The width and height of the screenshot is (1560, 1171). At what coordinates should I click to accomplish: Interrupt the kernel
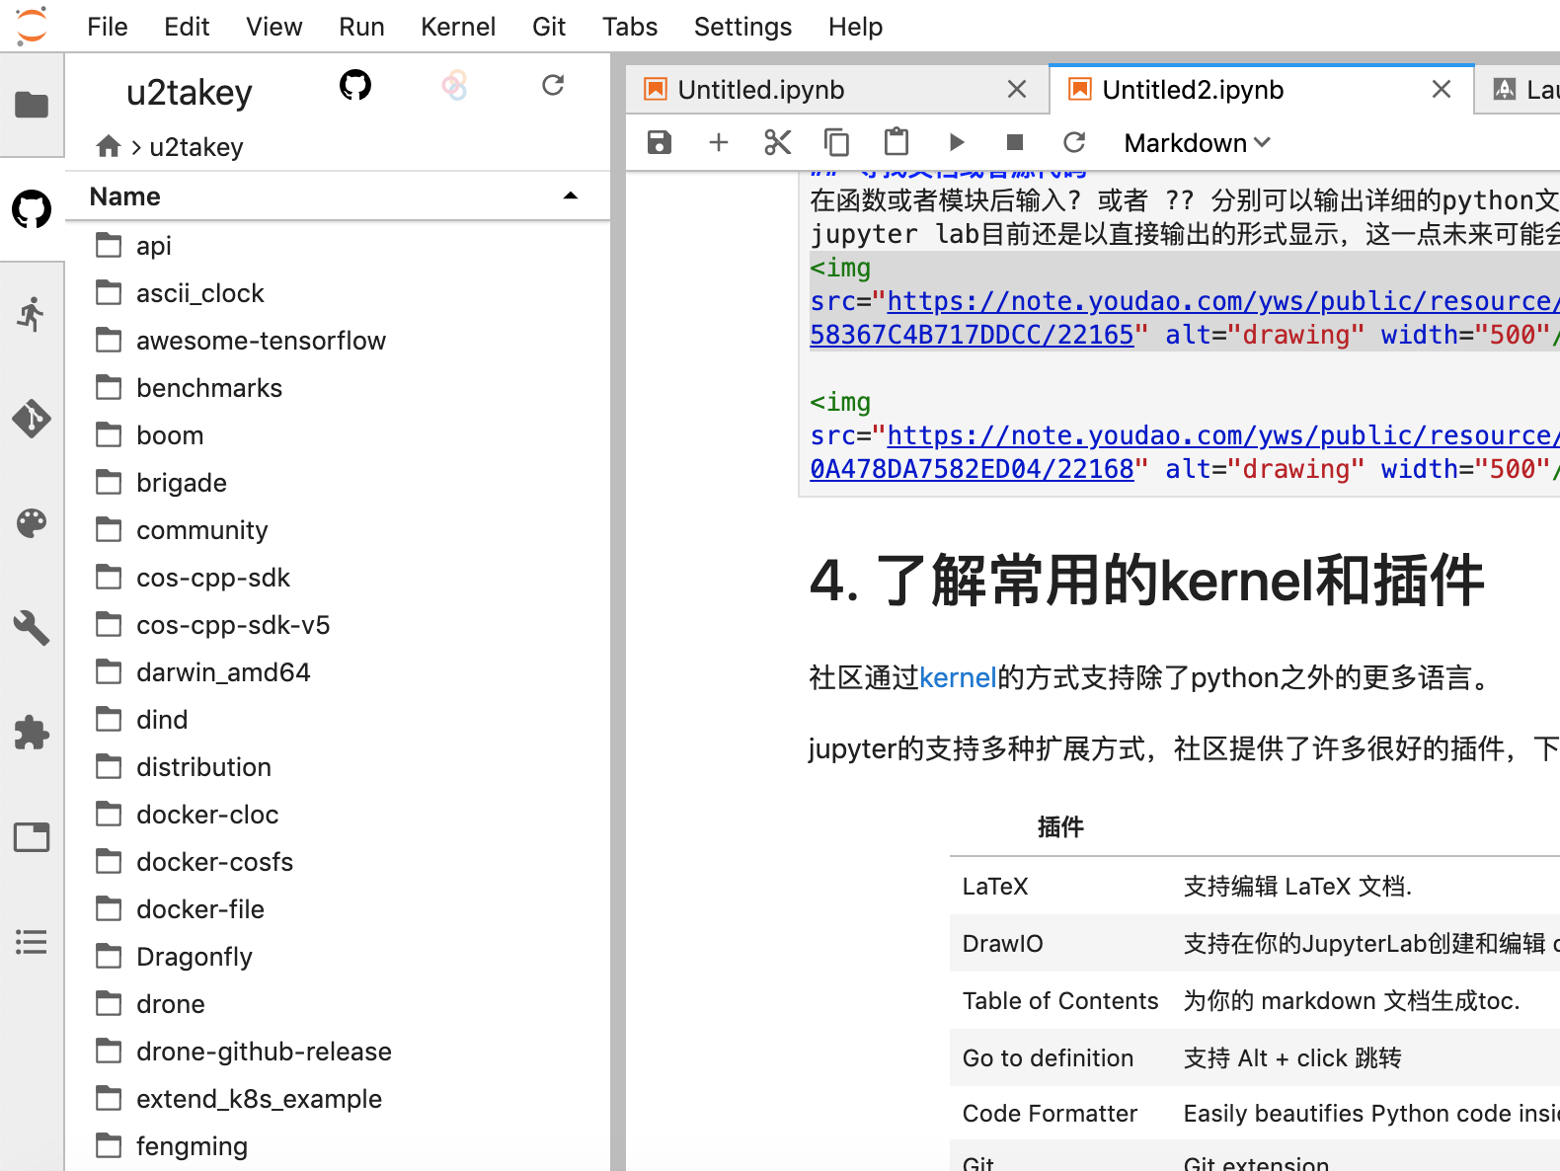1015,143
